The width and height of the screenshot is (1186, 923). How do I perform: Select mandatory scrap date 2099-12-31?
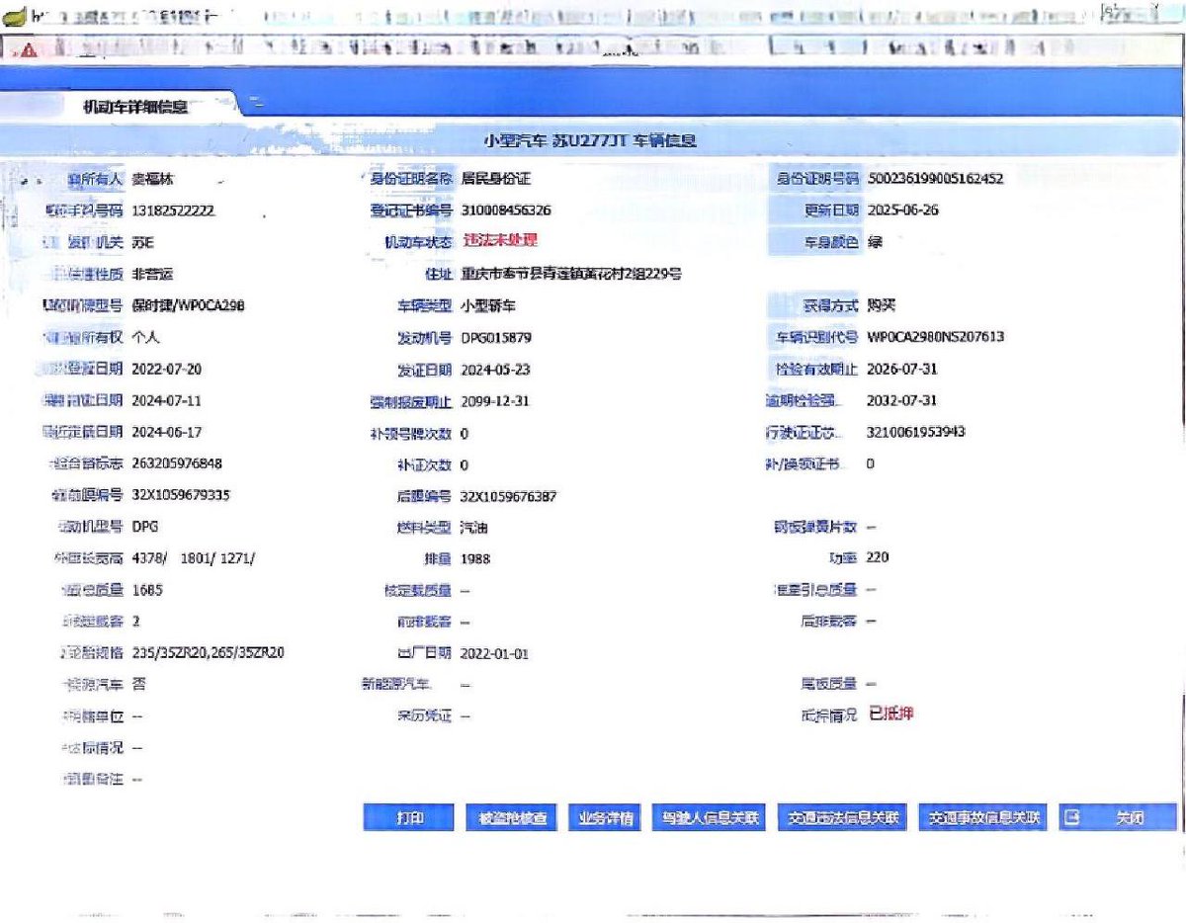pos(497,401)
